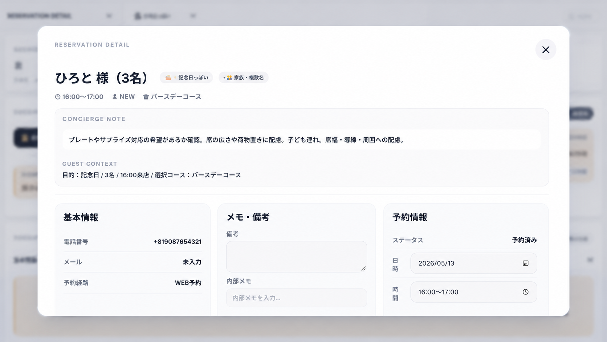Click the NEW guest label
Viewport: 607px width, 342px height.
[127, 97]
